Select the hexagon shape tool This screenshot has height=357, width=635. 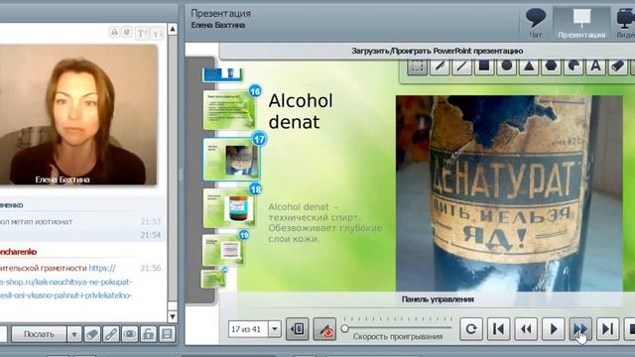tap(552, 66)
